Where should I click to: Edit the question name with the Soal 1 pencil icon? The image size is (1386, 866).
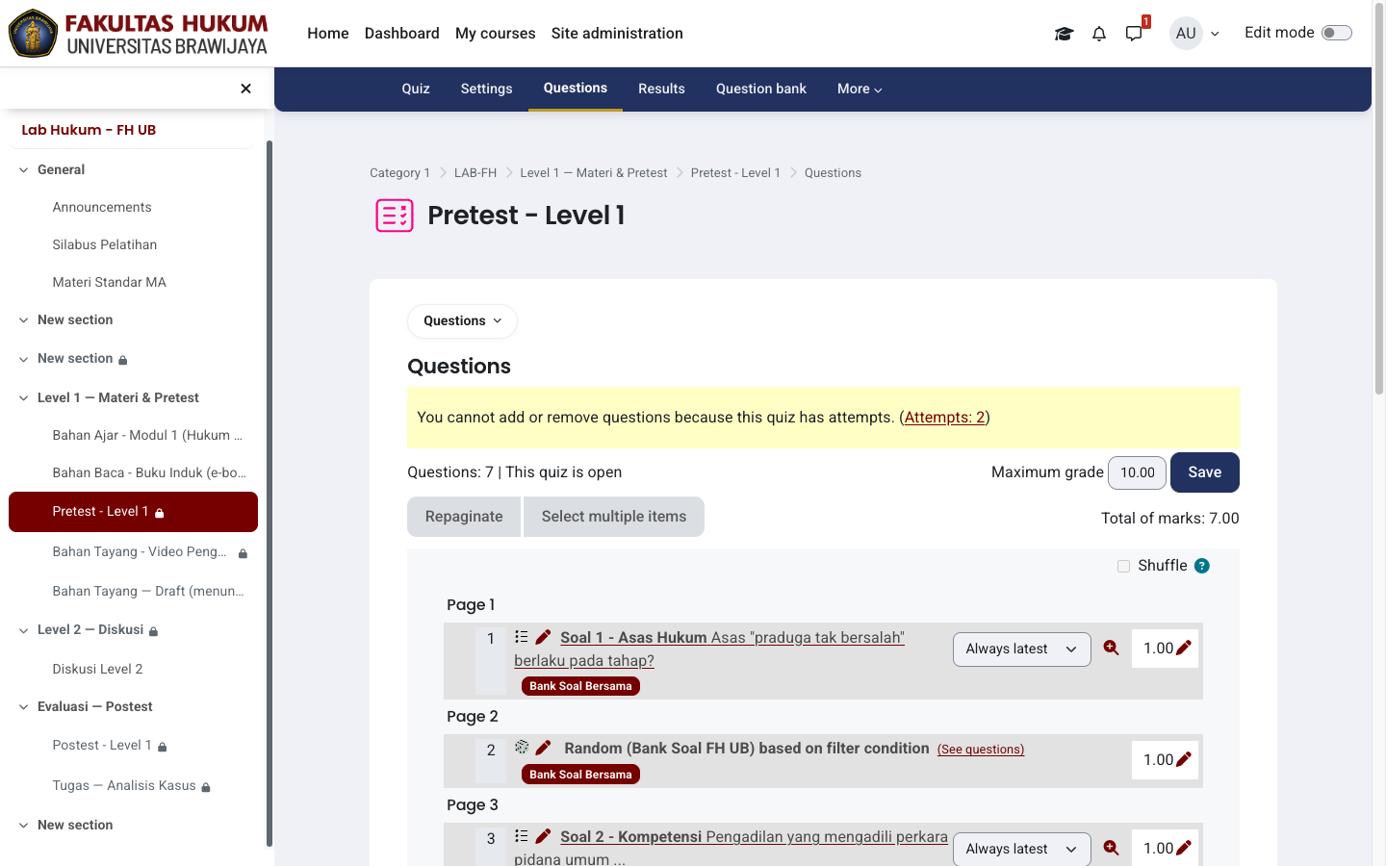point(543,637)
